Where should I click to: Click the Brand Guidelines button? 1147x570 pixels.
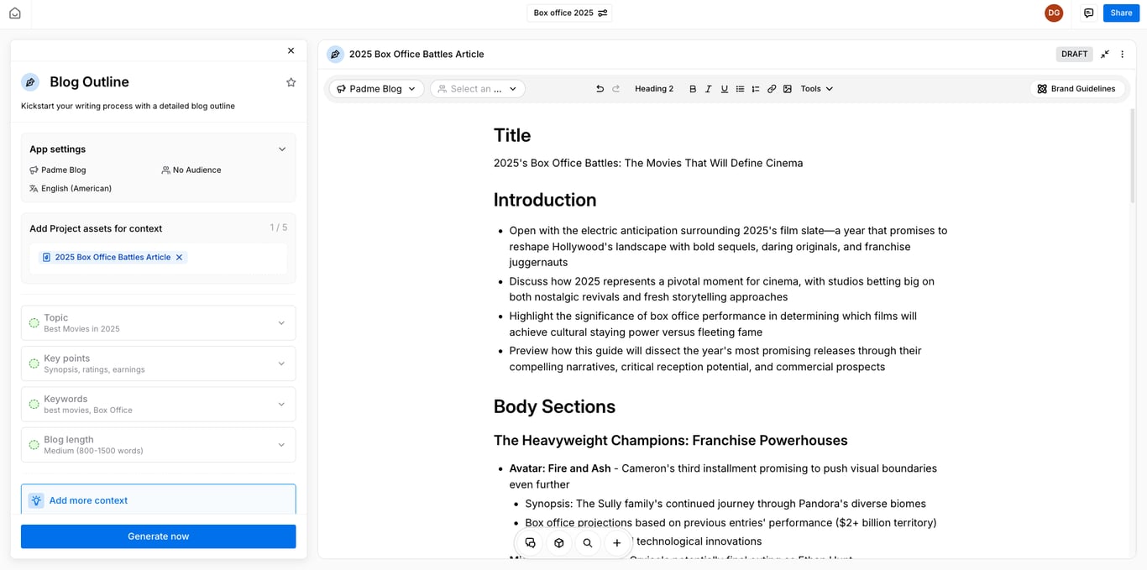click(1077, 88)
